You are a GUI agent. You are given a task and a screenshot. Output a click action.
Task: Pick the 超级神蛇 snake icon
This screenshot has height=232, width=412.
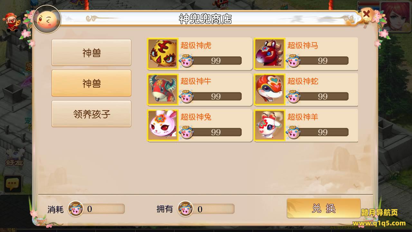(x=270, y=89)
